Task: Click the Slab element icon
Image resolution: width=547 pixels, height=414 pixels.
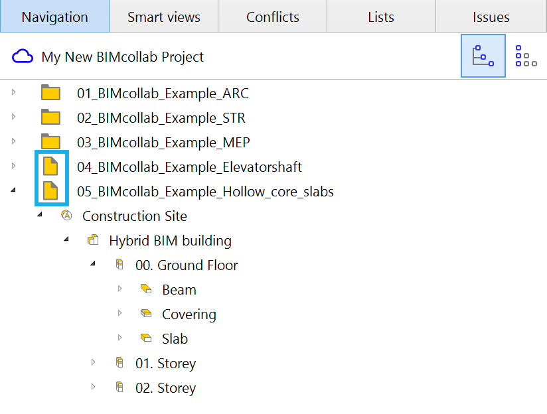Action: point(146,338)
